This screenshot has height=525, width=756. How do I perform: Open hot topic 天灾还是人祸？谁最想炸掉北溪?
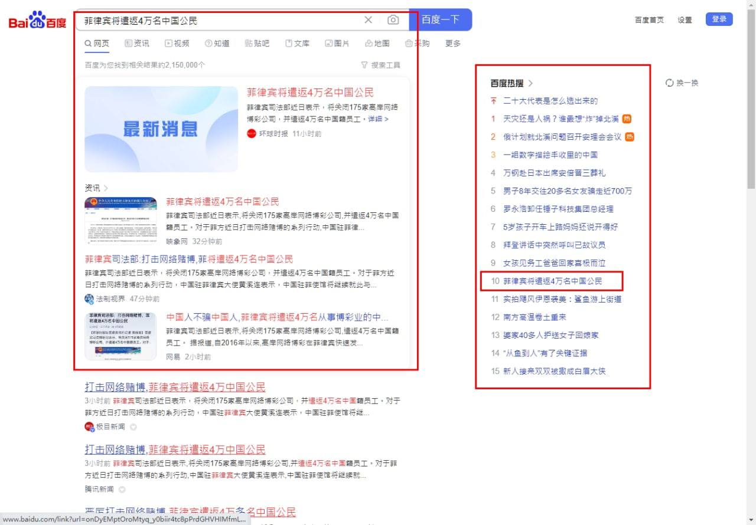[x=561, y=119]
